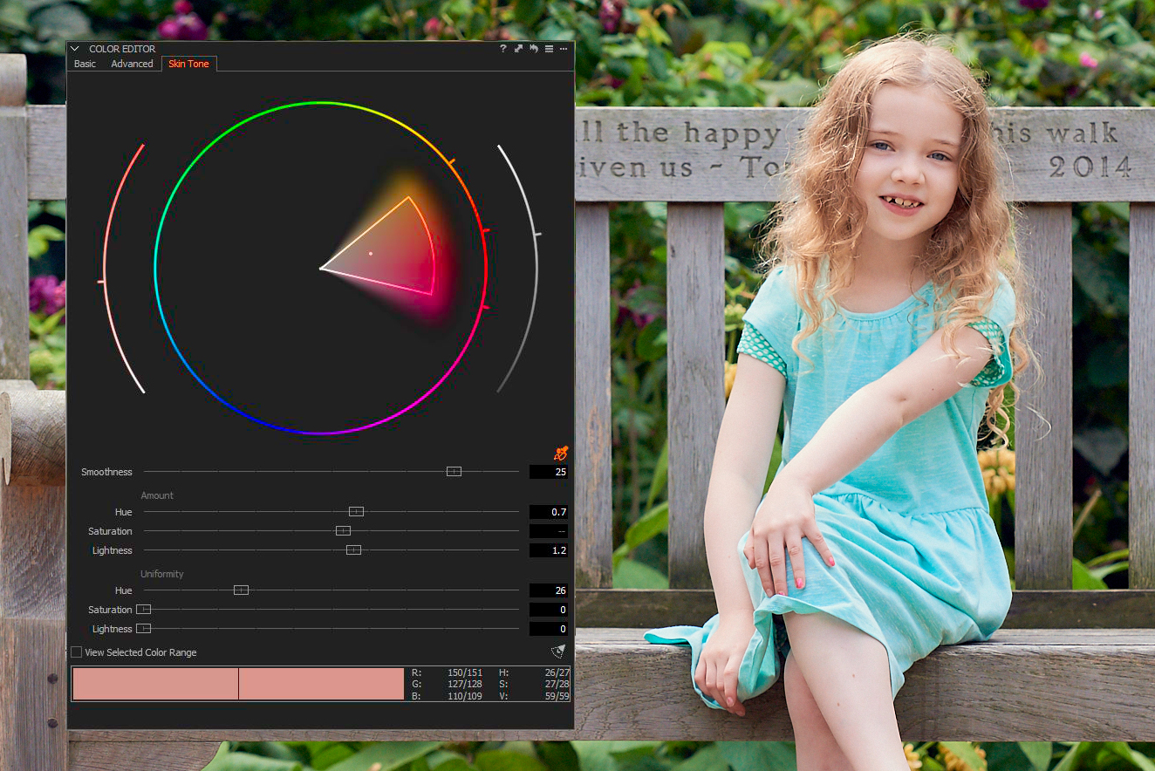Click the Skin Tone tab
Viewport: 1155px width, 771px height.
coord(188,63)
